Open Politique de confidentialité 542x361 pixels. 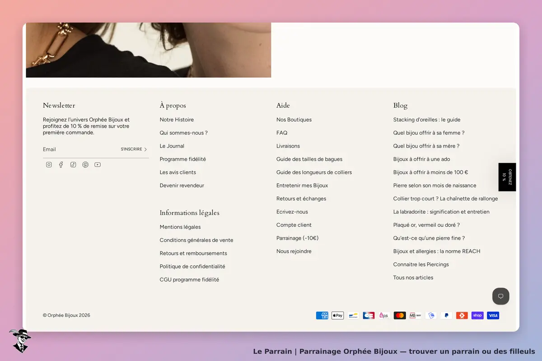coord(192,266)
